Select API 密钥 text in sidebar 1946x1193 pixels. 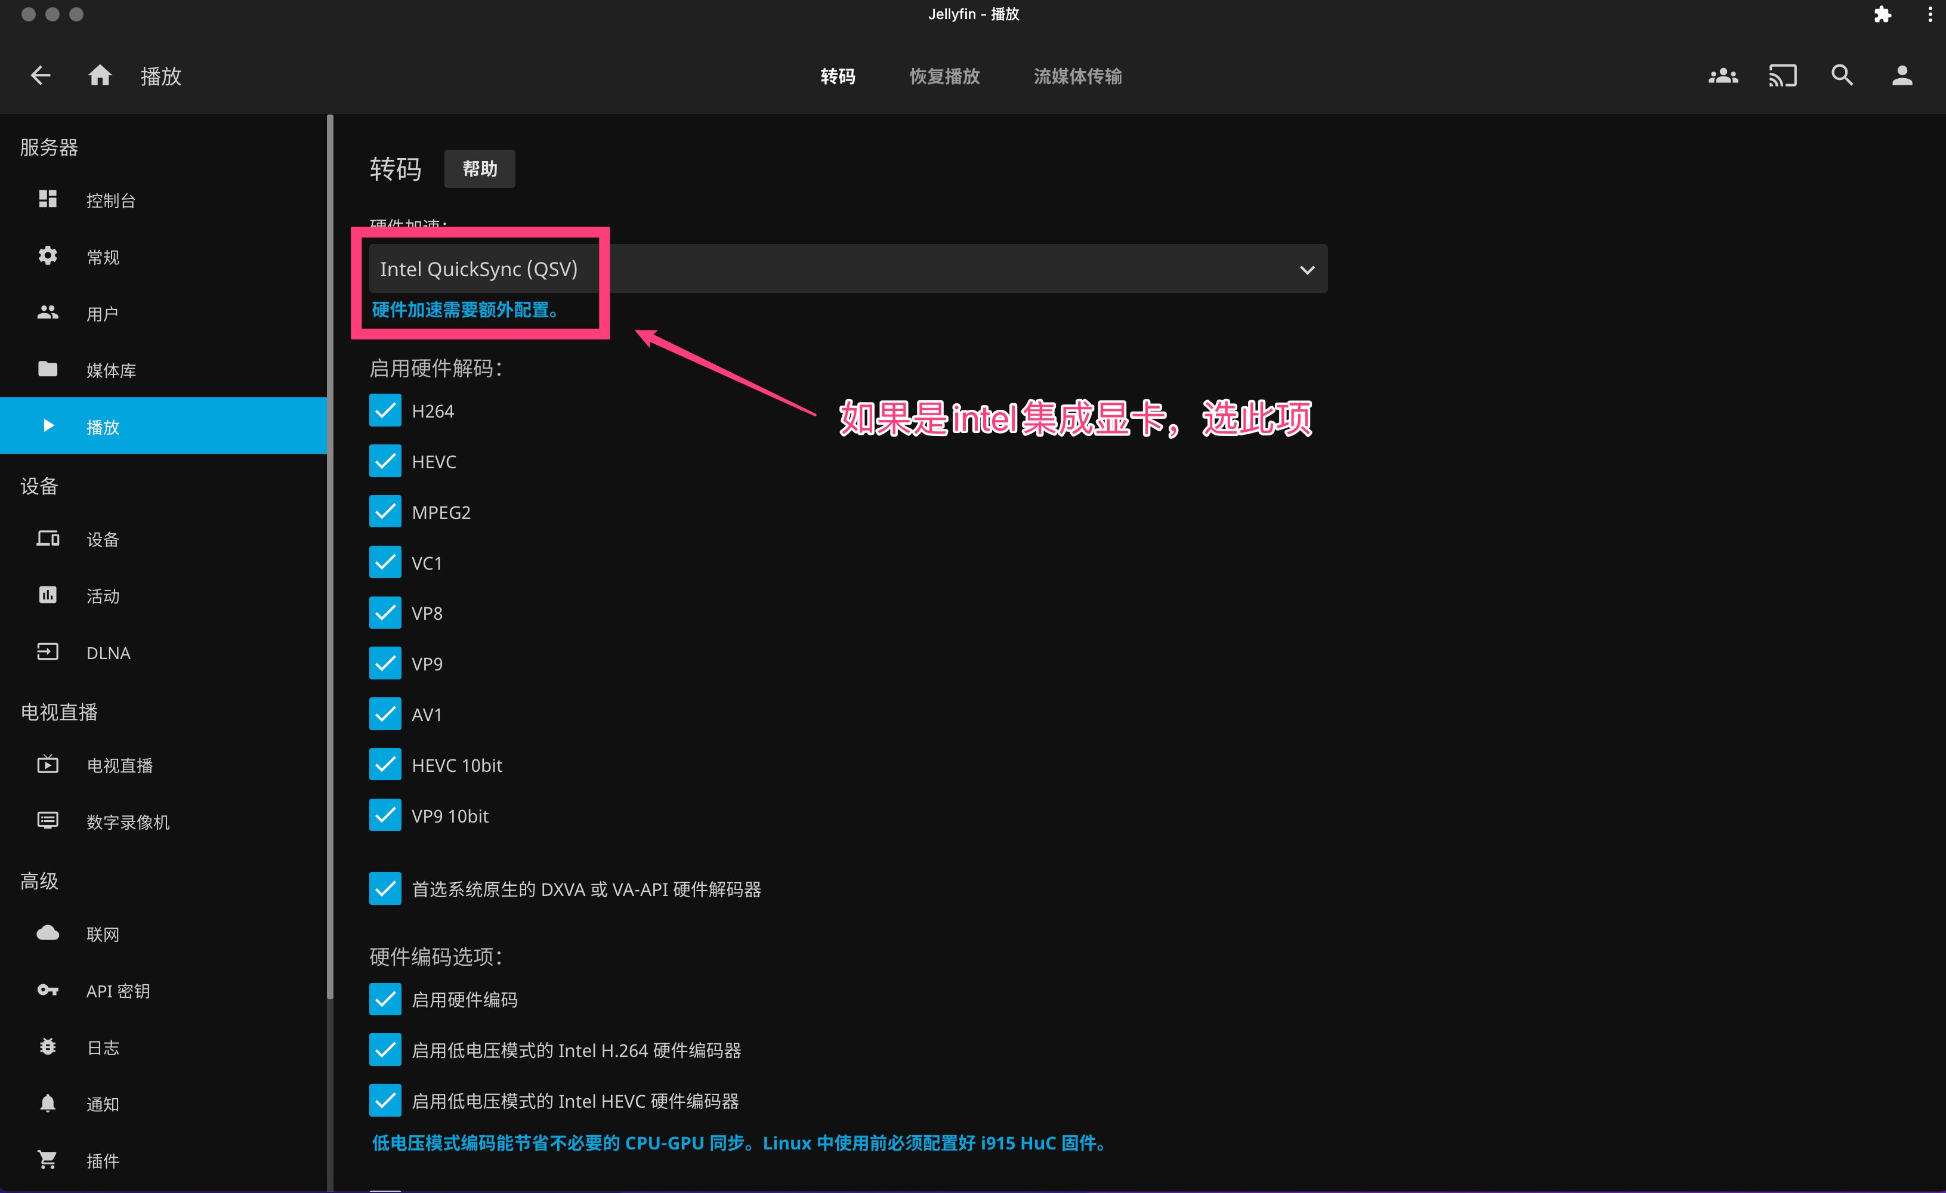pyautogui.click(x=118, y=991)
